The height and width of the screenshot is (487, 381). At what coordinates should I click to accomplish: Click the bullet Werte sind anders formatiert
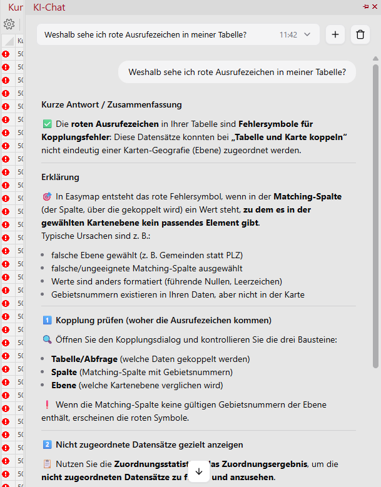click(x=166, y=281)
